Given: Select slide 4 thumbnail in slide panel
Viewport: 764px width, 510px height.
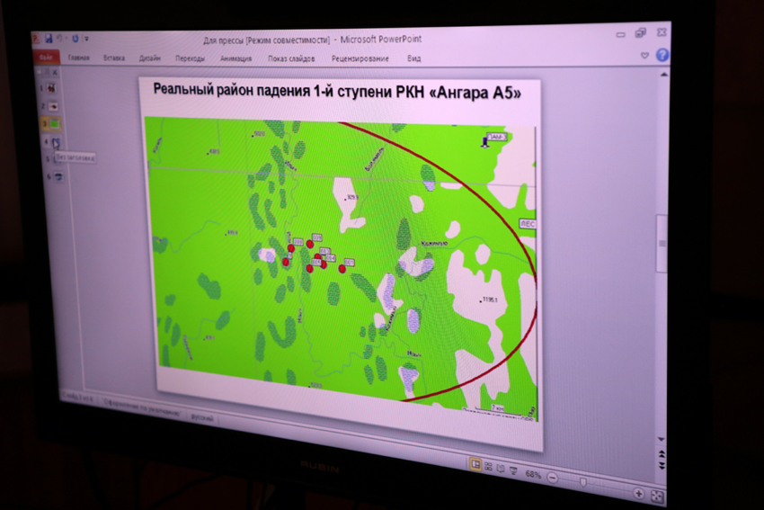Looking at the screenshot, I should point(56,141).
